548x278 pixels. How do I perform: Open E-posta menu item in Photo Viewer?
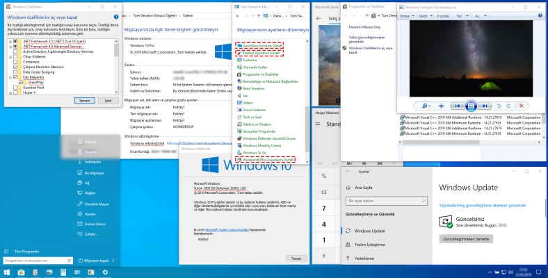[x=443, y=16]
